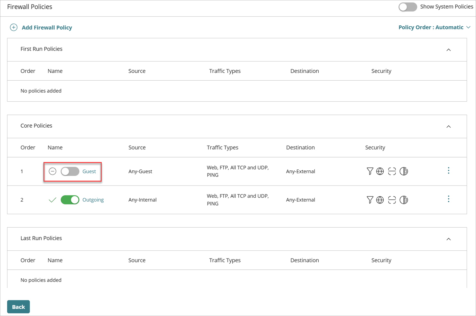This screenshot has width=476, height=316.
Task: Click the filter security icon on Outgoing policy
Action: pos(370,200)
